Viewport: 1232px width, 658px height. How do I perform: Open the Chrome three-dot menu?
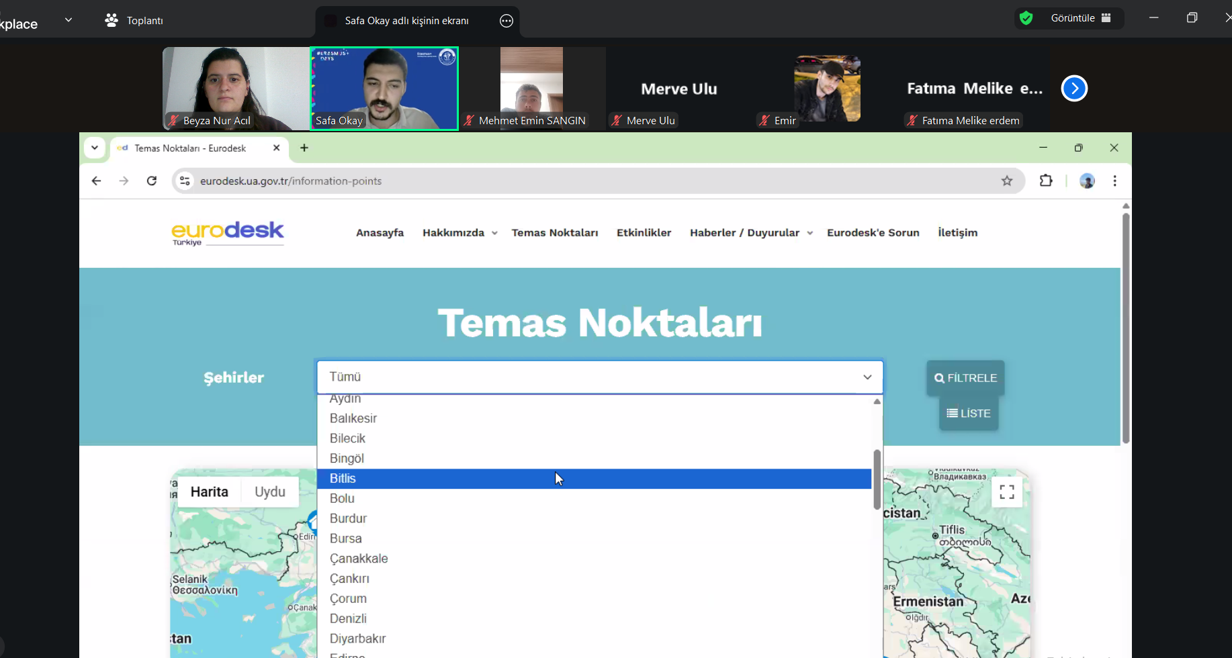[1114, 181]
